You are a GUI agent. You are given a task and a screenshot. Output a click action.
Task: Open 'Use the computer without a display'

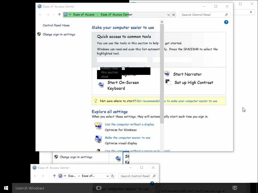tap(129, 124)
